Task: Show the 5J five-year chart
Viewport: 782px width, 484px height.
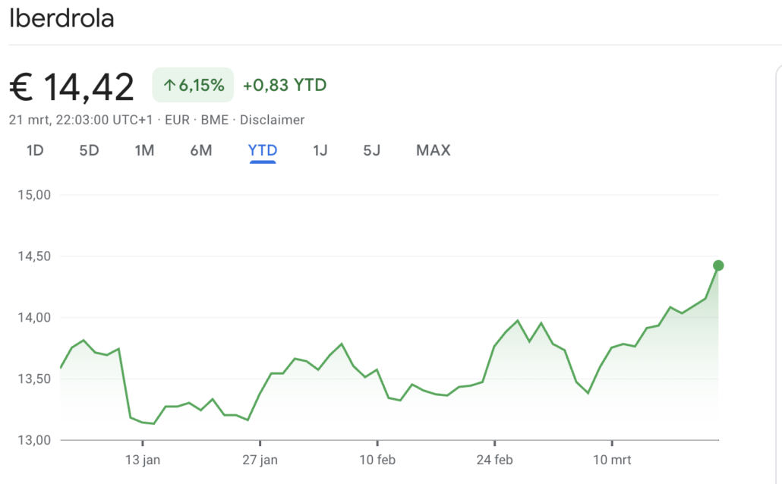Action: point(371,150)
